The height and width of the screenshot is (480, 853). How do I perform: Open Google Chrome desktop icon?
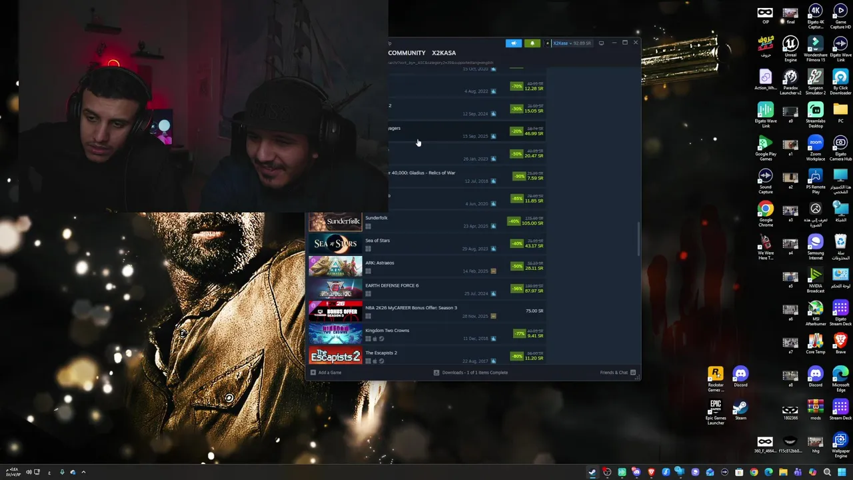pyautogui.click(x=765, y=214)
